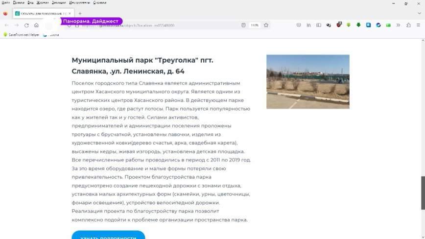The image size is (425, 239).
Task: Open the blue circular extension icon
Action: tap(378, 25)
